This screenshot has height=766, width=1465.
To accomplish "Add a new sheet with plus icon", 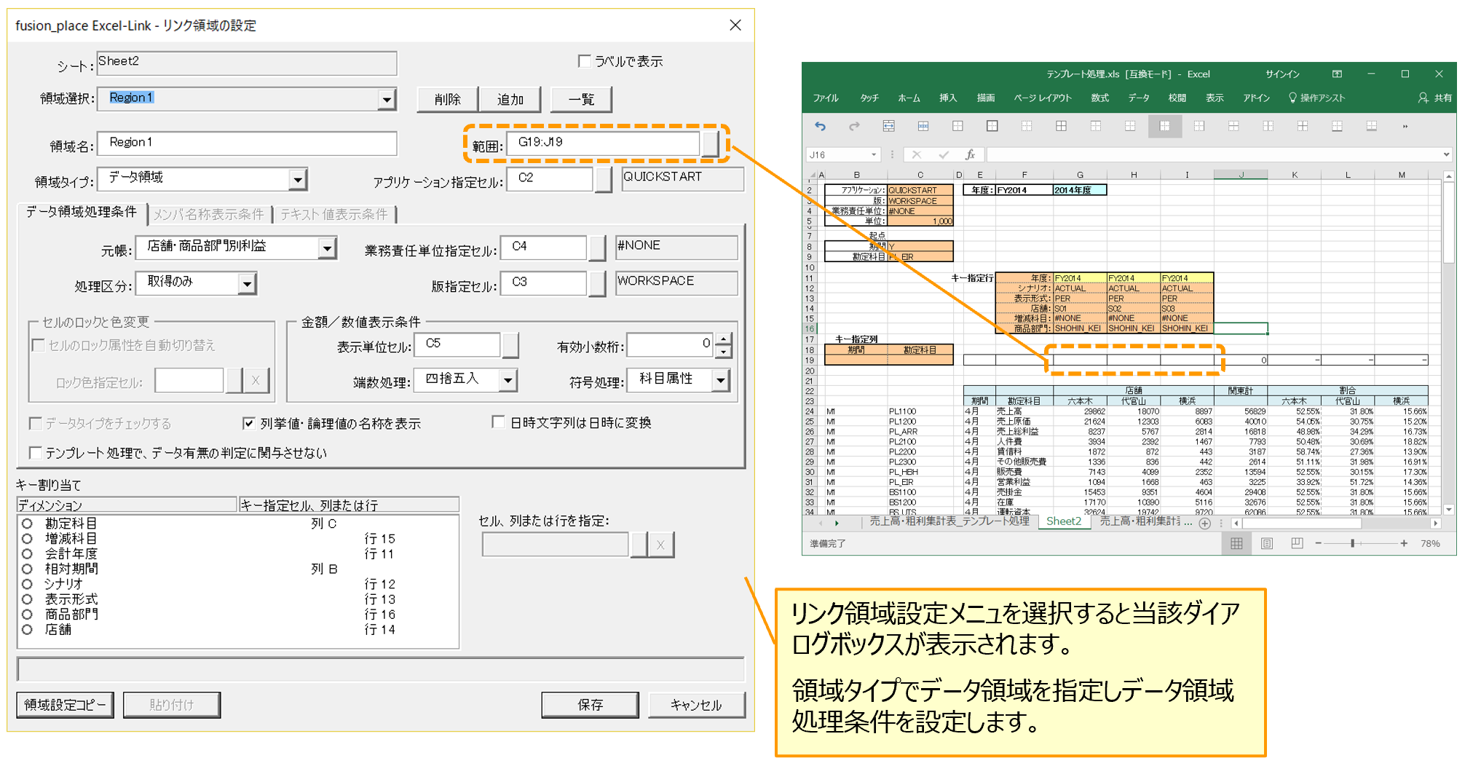I will tap(1205, 524).
